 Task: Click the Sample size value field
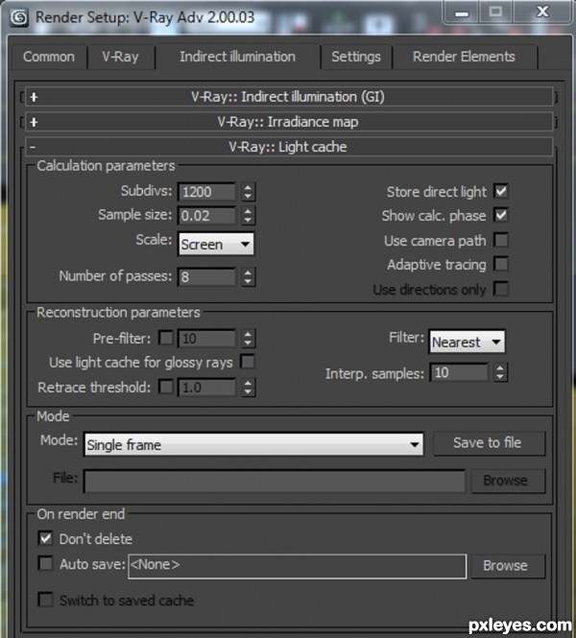(206, 215)
